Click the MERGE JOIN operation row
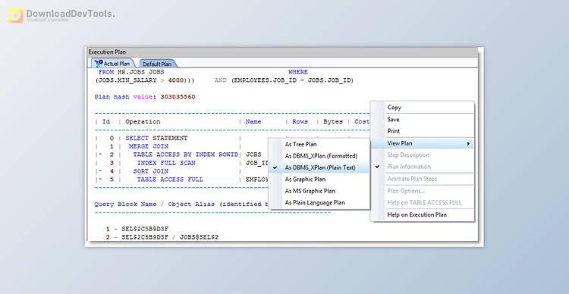Screen dimensions: 569x294 [149, 146]
